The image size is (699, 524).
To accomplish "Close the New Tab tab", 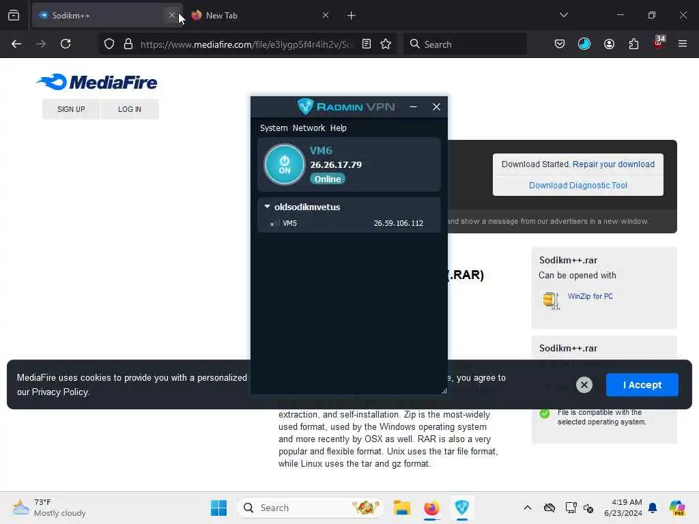I will pyautogui.click(x=326, y=15).
